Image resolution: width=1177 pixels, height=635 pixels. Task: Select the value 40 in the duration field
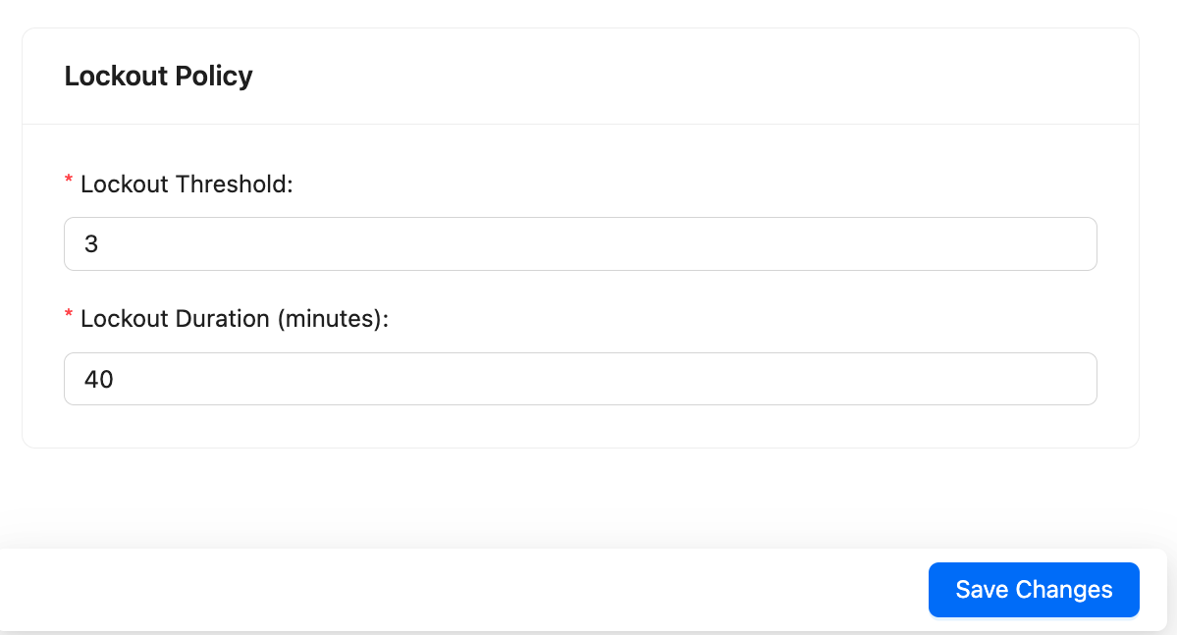98,378
